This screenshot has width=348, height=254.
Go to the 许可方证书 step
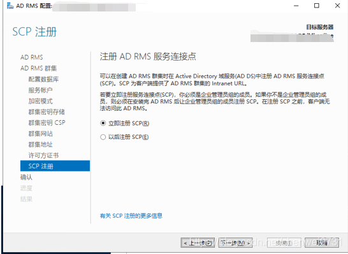click(x=43, y=155)
